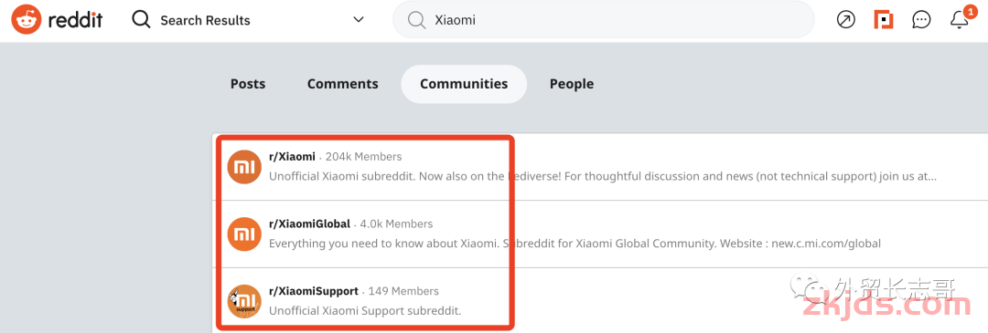
Task: Open the r/Xiaomi community link
Action: (x=293, y=156)
